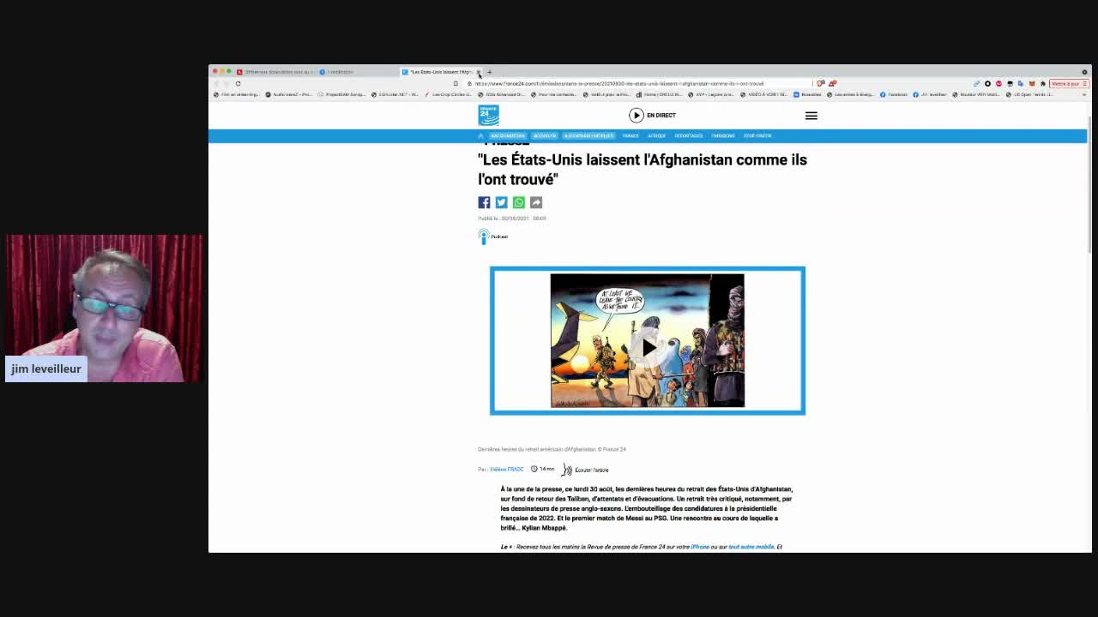Open a new browser tab
This screenshot has height=617, width=1098.
click(x=489, y=72)
